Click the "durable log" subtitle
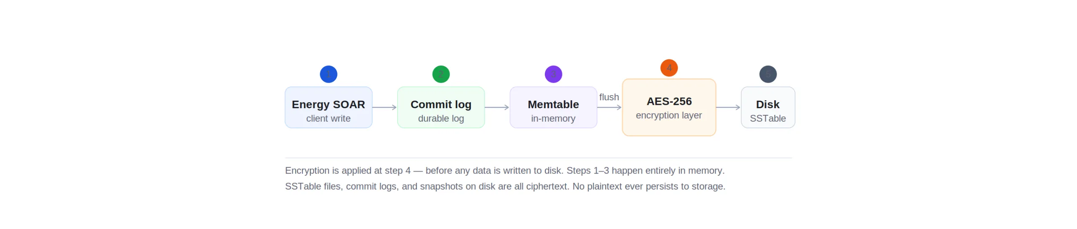 [x=441, y=119]
